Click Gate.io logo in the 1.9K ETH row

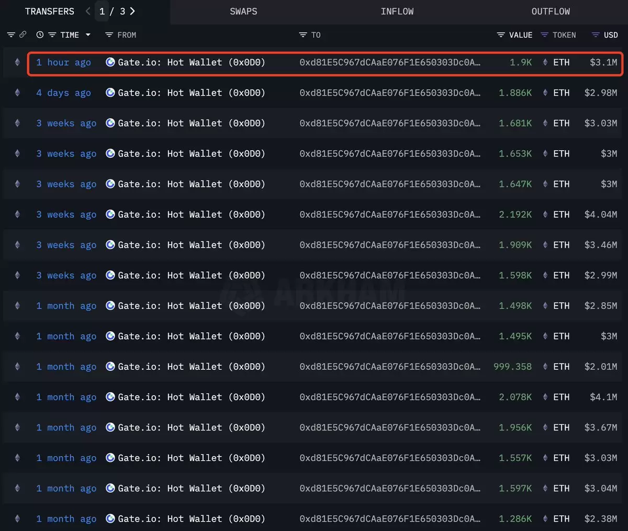(x=110, y=62)
